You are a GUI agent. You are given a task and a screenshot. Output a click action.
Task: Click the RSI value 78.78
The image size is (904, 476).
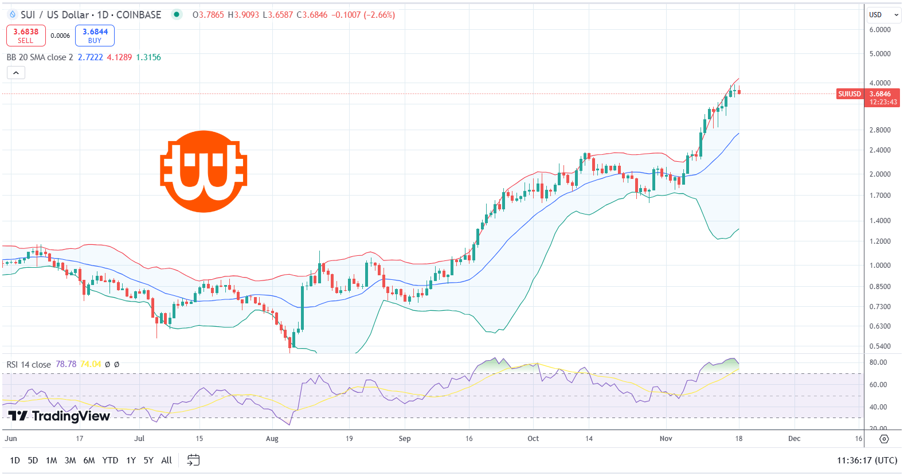pyautogui.click(x=66, y=365)
